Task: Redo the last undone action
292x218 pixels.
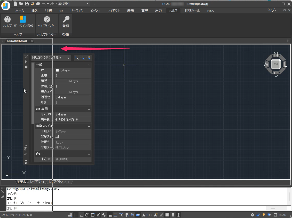Action: pos(52,4)
